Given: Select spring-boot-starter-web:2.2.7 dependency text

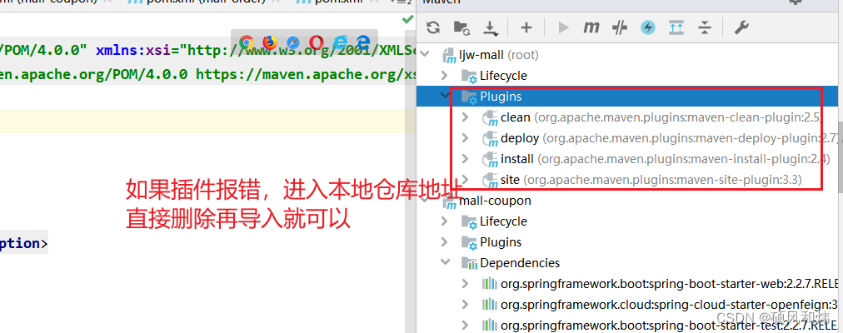Looking at the screenshot, I should click(671, 284).
